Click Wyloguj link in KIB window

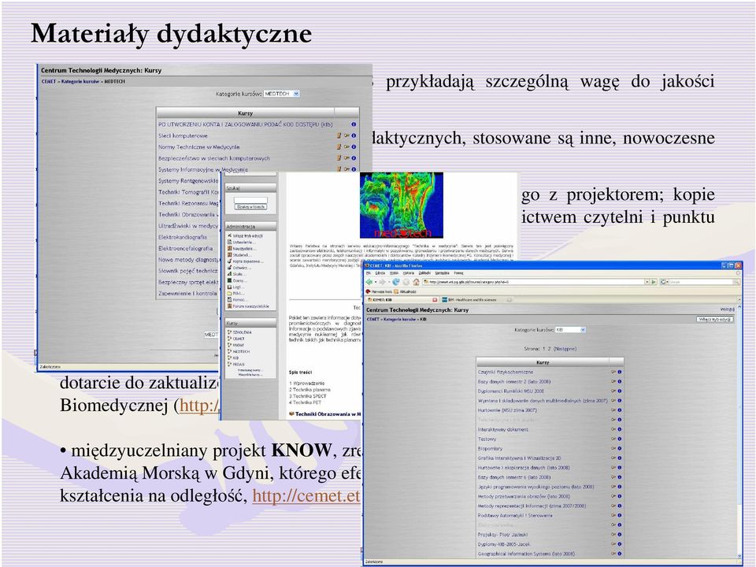(x=728, y=309)
